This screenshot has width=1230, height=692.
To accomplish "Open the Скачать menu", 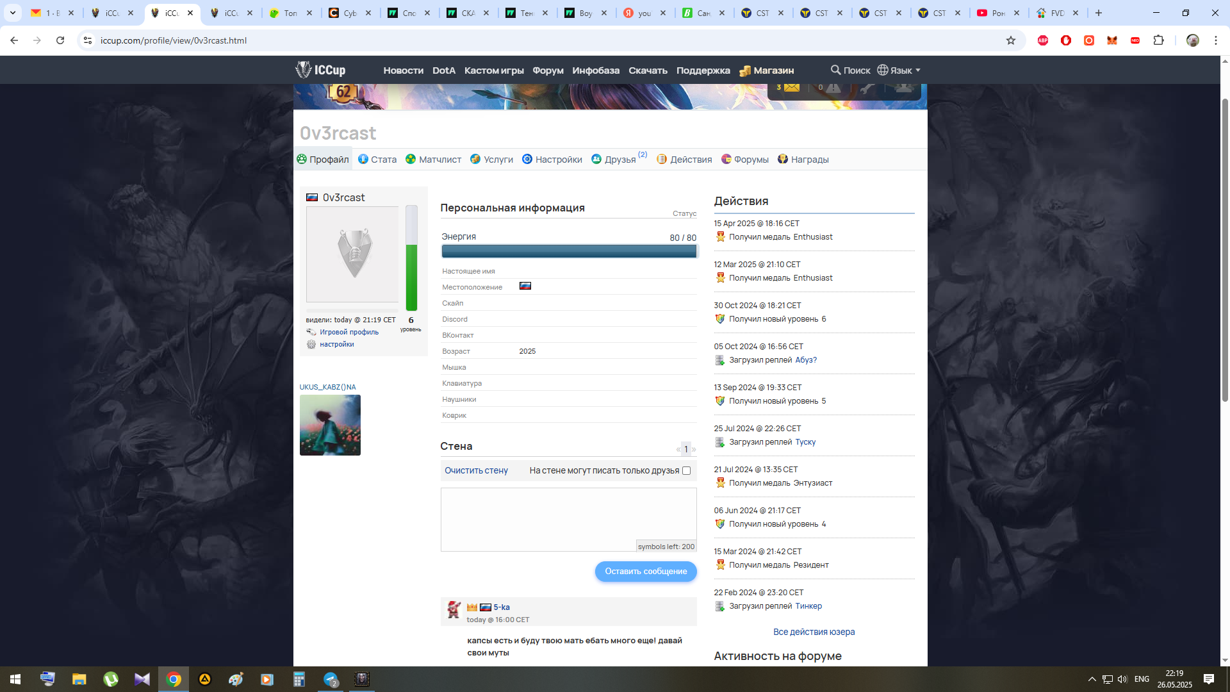I will point(648,70).
